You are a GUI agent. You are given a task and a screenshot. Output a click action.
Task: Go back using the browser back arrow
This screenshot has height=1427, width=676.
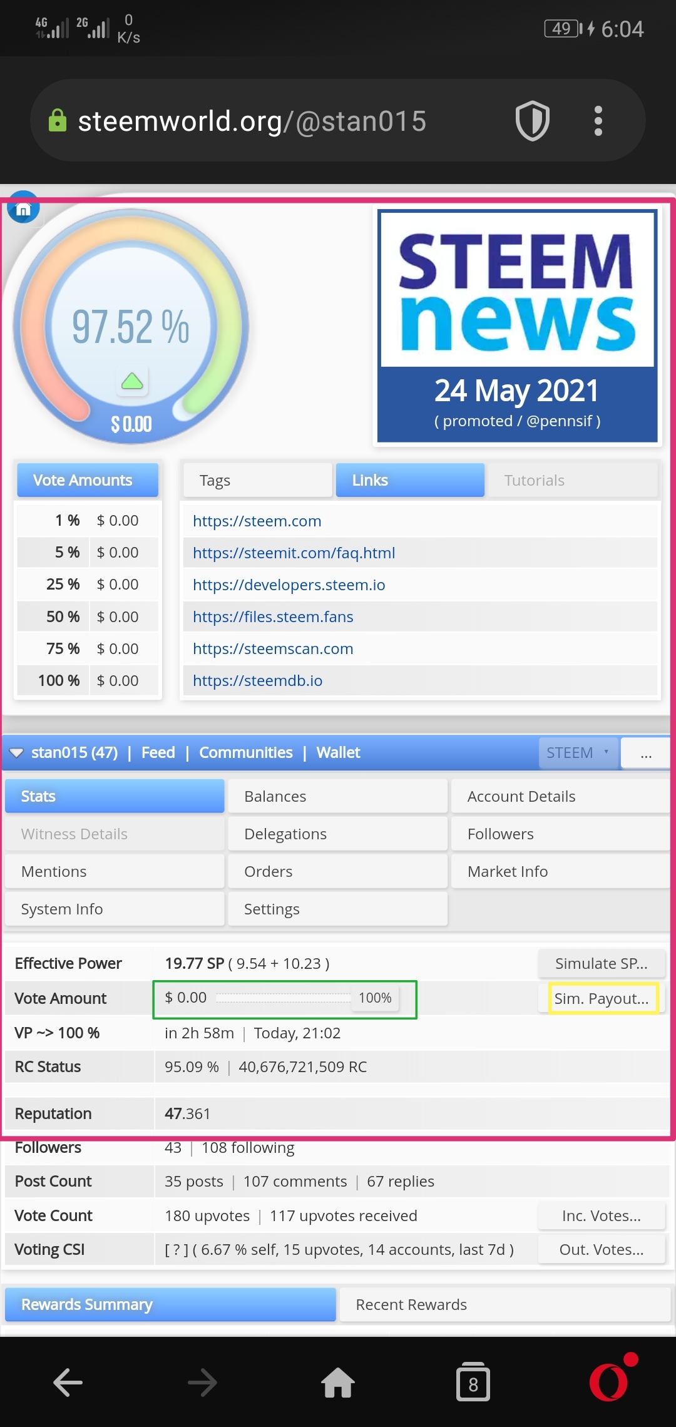click(68, 1382)
